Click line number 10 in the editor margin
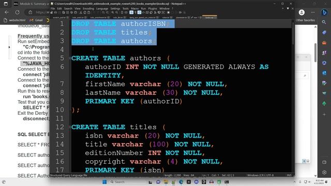331x186 pixels. [x=60, y=110]
